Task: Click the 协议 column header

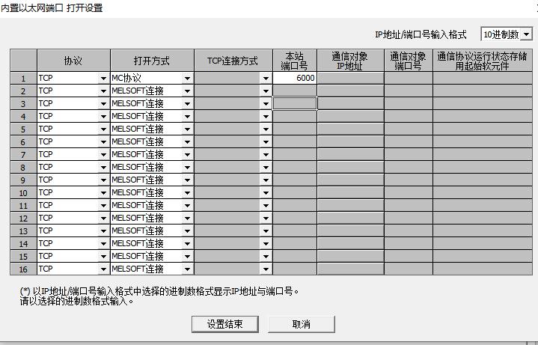Action: coord(73,61)
